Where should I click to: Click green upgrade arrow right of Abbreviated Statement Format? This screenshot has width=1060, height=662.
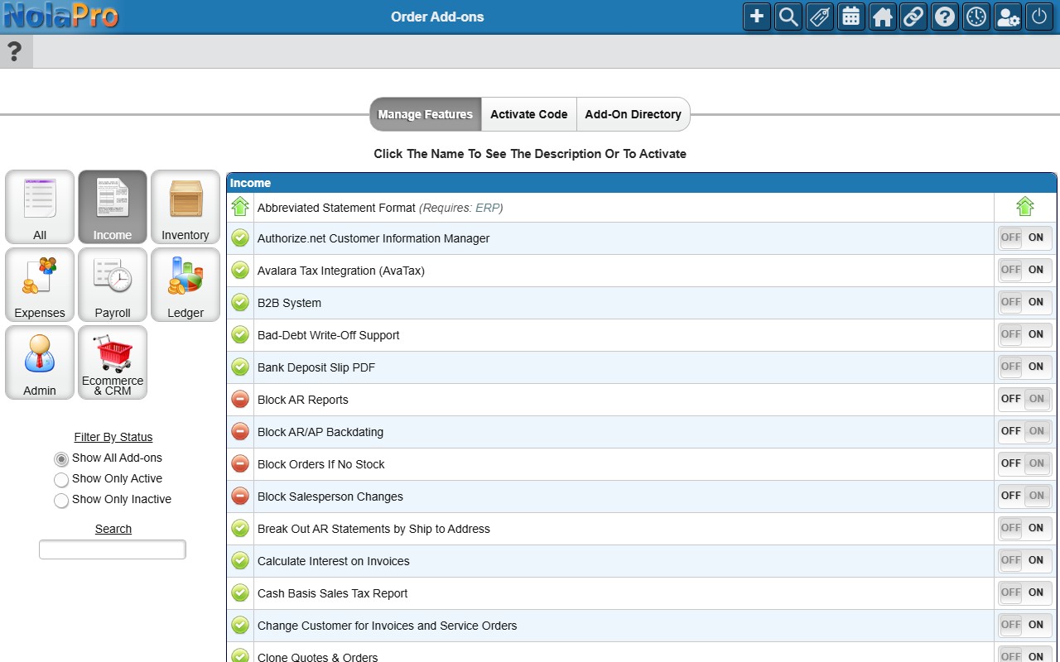pyautogui.click(x=1025, y=207)
